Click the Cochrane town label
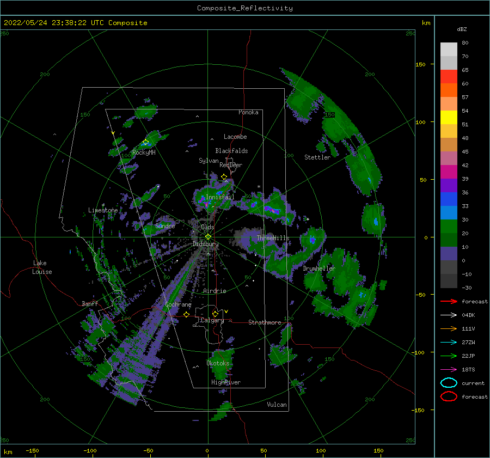490x458 pixels. tap(178, 304)
